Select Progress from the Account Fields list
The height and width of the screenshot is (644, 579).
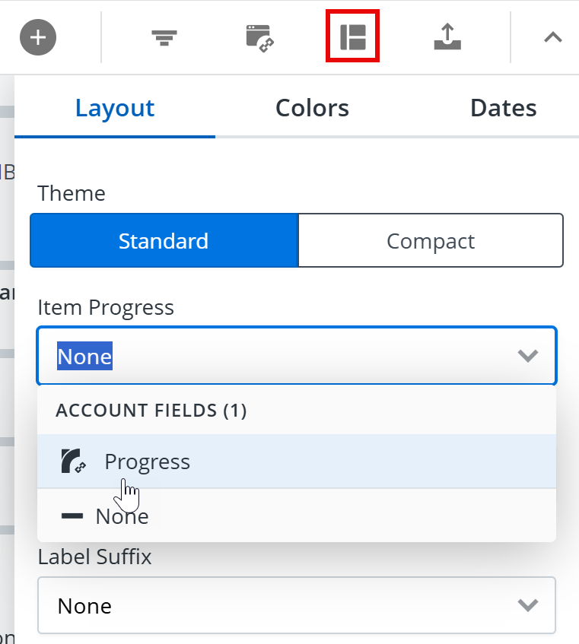coord(147,462)
